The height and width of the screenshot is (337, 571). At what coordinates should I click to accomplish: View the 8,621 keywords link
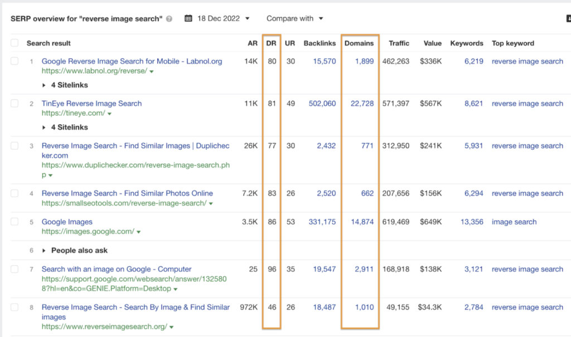(x=474, y=104)
